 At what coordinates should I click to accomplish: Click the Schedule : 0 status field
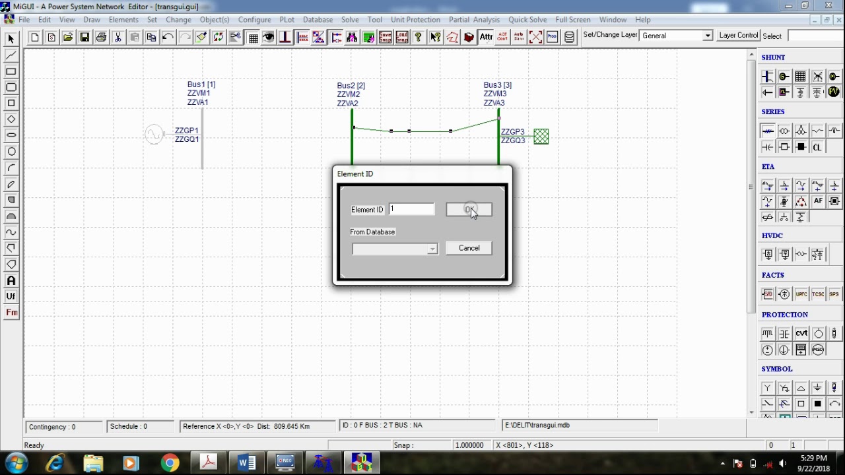pyautogui.click(x=141, y=427)
